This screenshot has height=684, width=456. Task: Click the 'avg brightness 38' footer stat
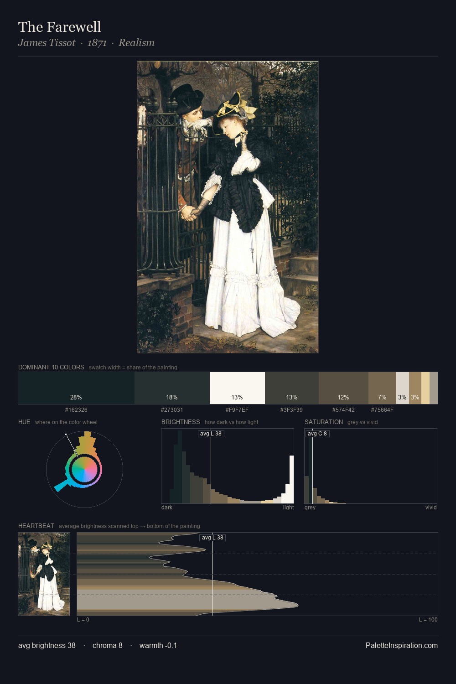pyautogui.click(x=47, y=646)
